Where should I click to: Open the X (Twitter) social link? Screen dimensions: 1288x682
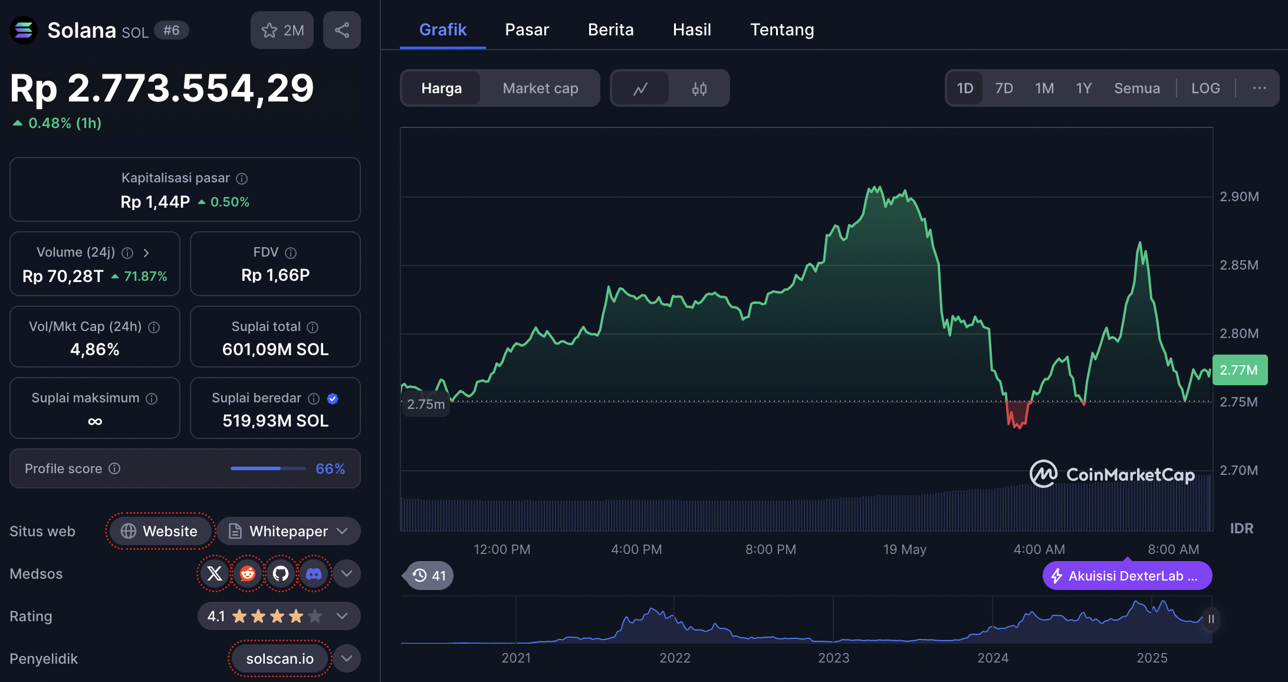(x=215, y=573)
